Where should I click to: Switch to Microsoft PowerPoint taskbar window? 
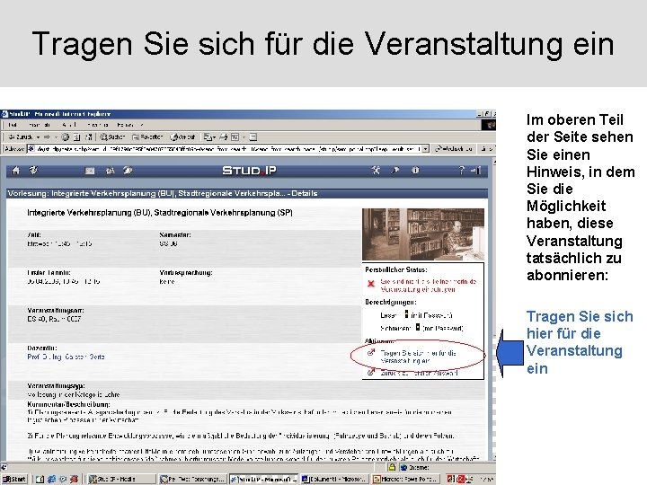405,479
